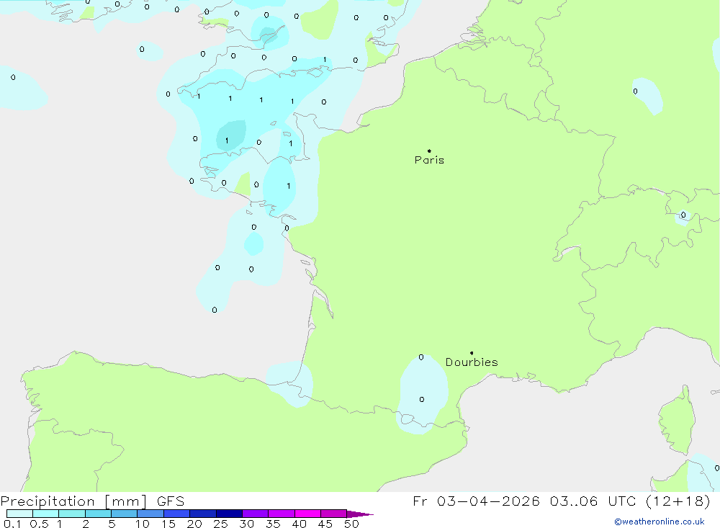Viewport: 720px width, 528px height.
Task: Click the 'Precipitation [mm]' title text
Action: (x=74, y=501)
